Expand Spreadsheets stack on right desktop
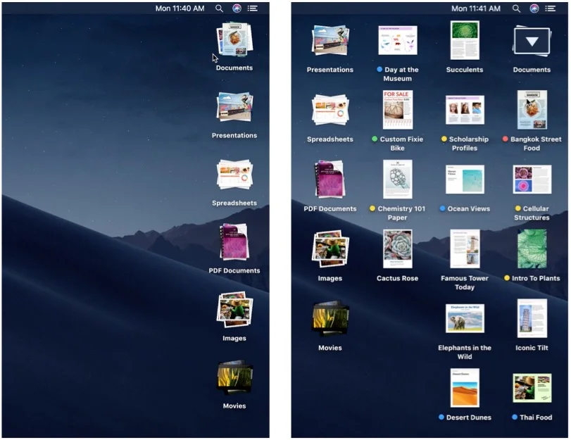 330,109
